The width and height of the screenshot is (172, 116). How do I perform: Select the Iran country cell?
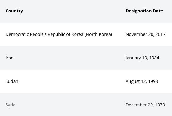[10, 58]
